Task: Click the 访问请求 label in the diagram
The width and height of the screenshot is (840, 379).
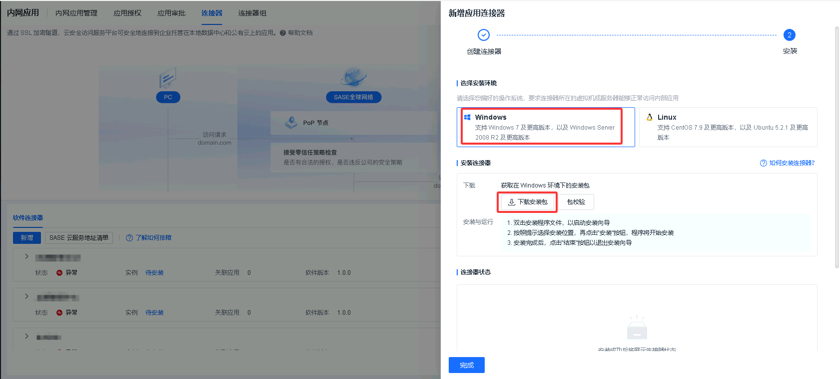Action: pos(214,135)
